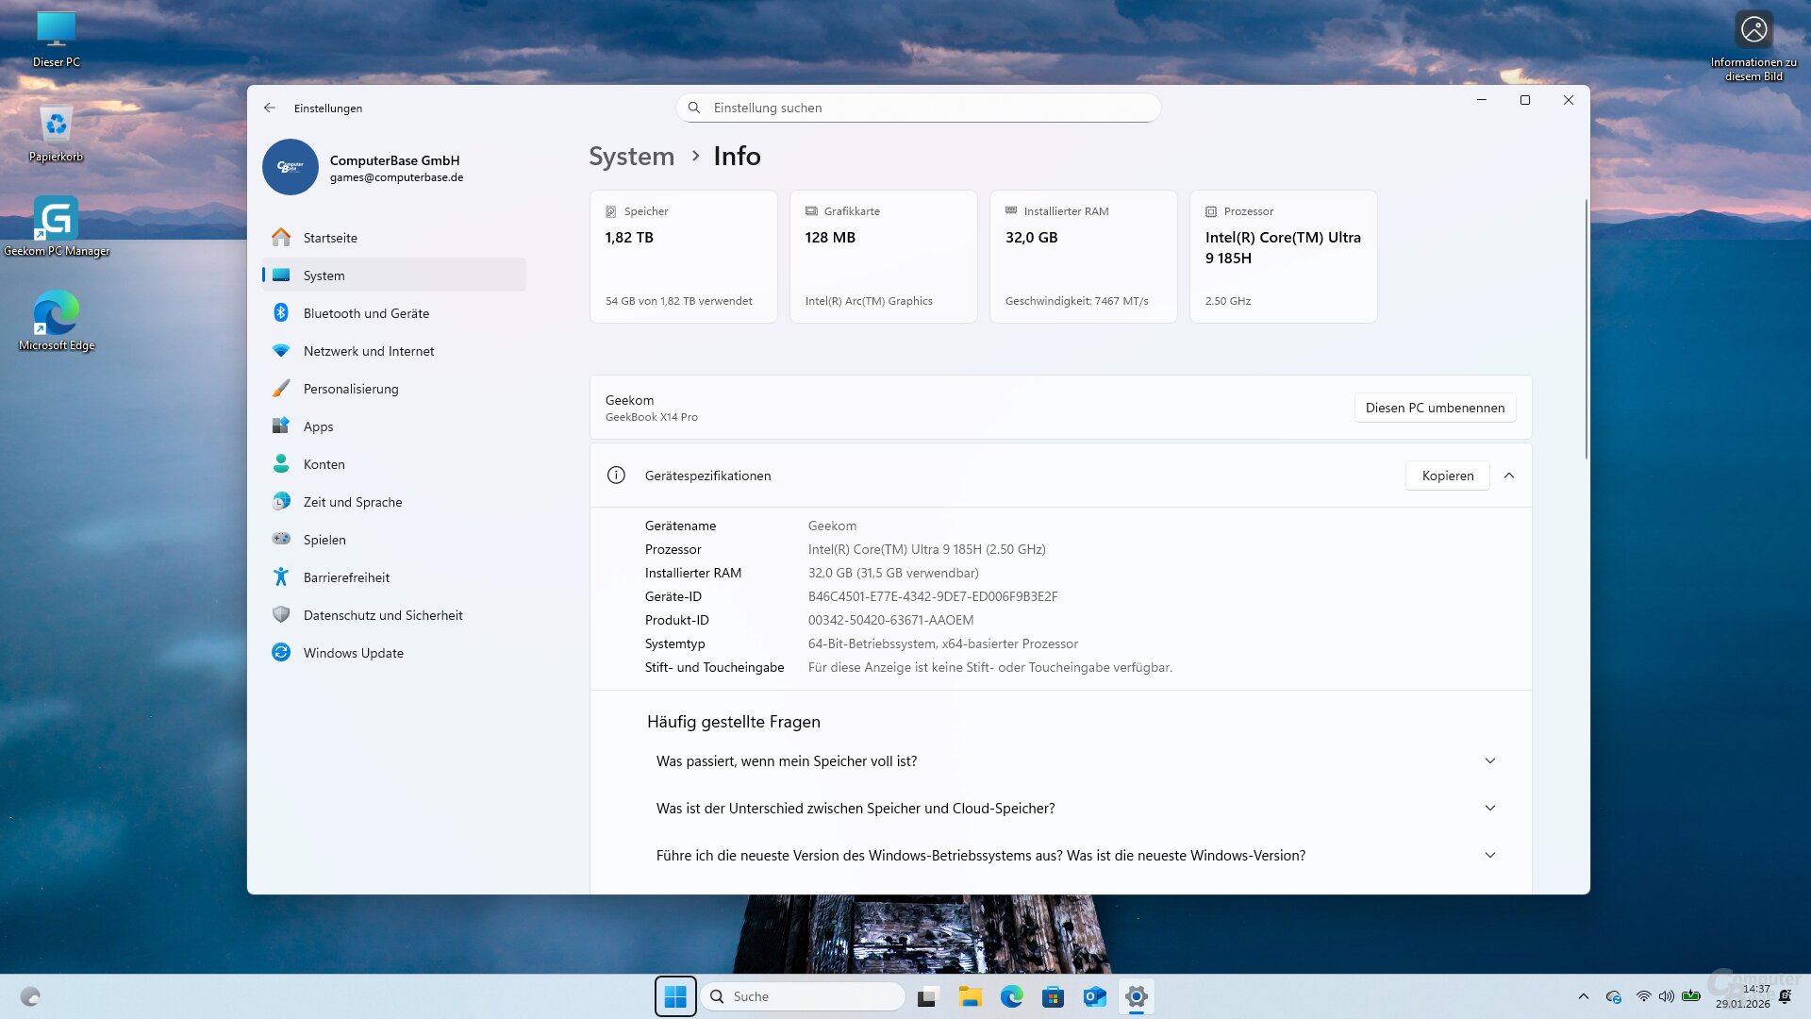
Task: Expand the question 'Was passiert, wenn mein Speicher voll ist?'
Action: click(x=1490, y=760)
